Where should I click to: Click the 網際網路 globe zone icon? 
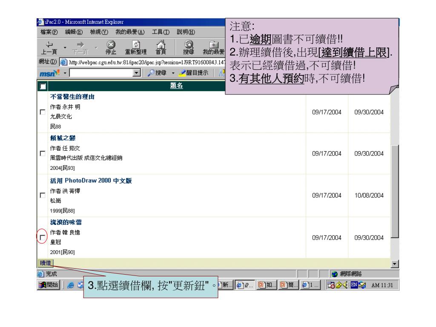(335, 274)
